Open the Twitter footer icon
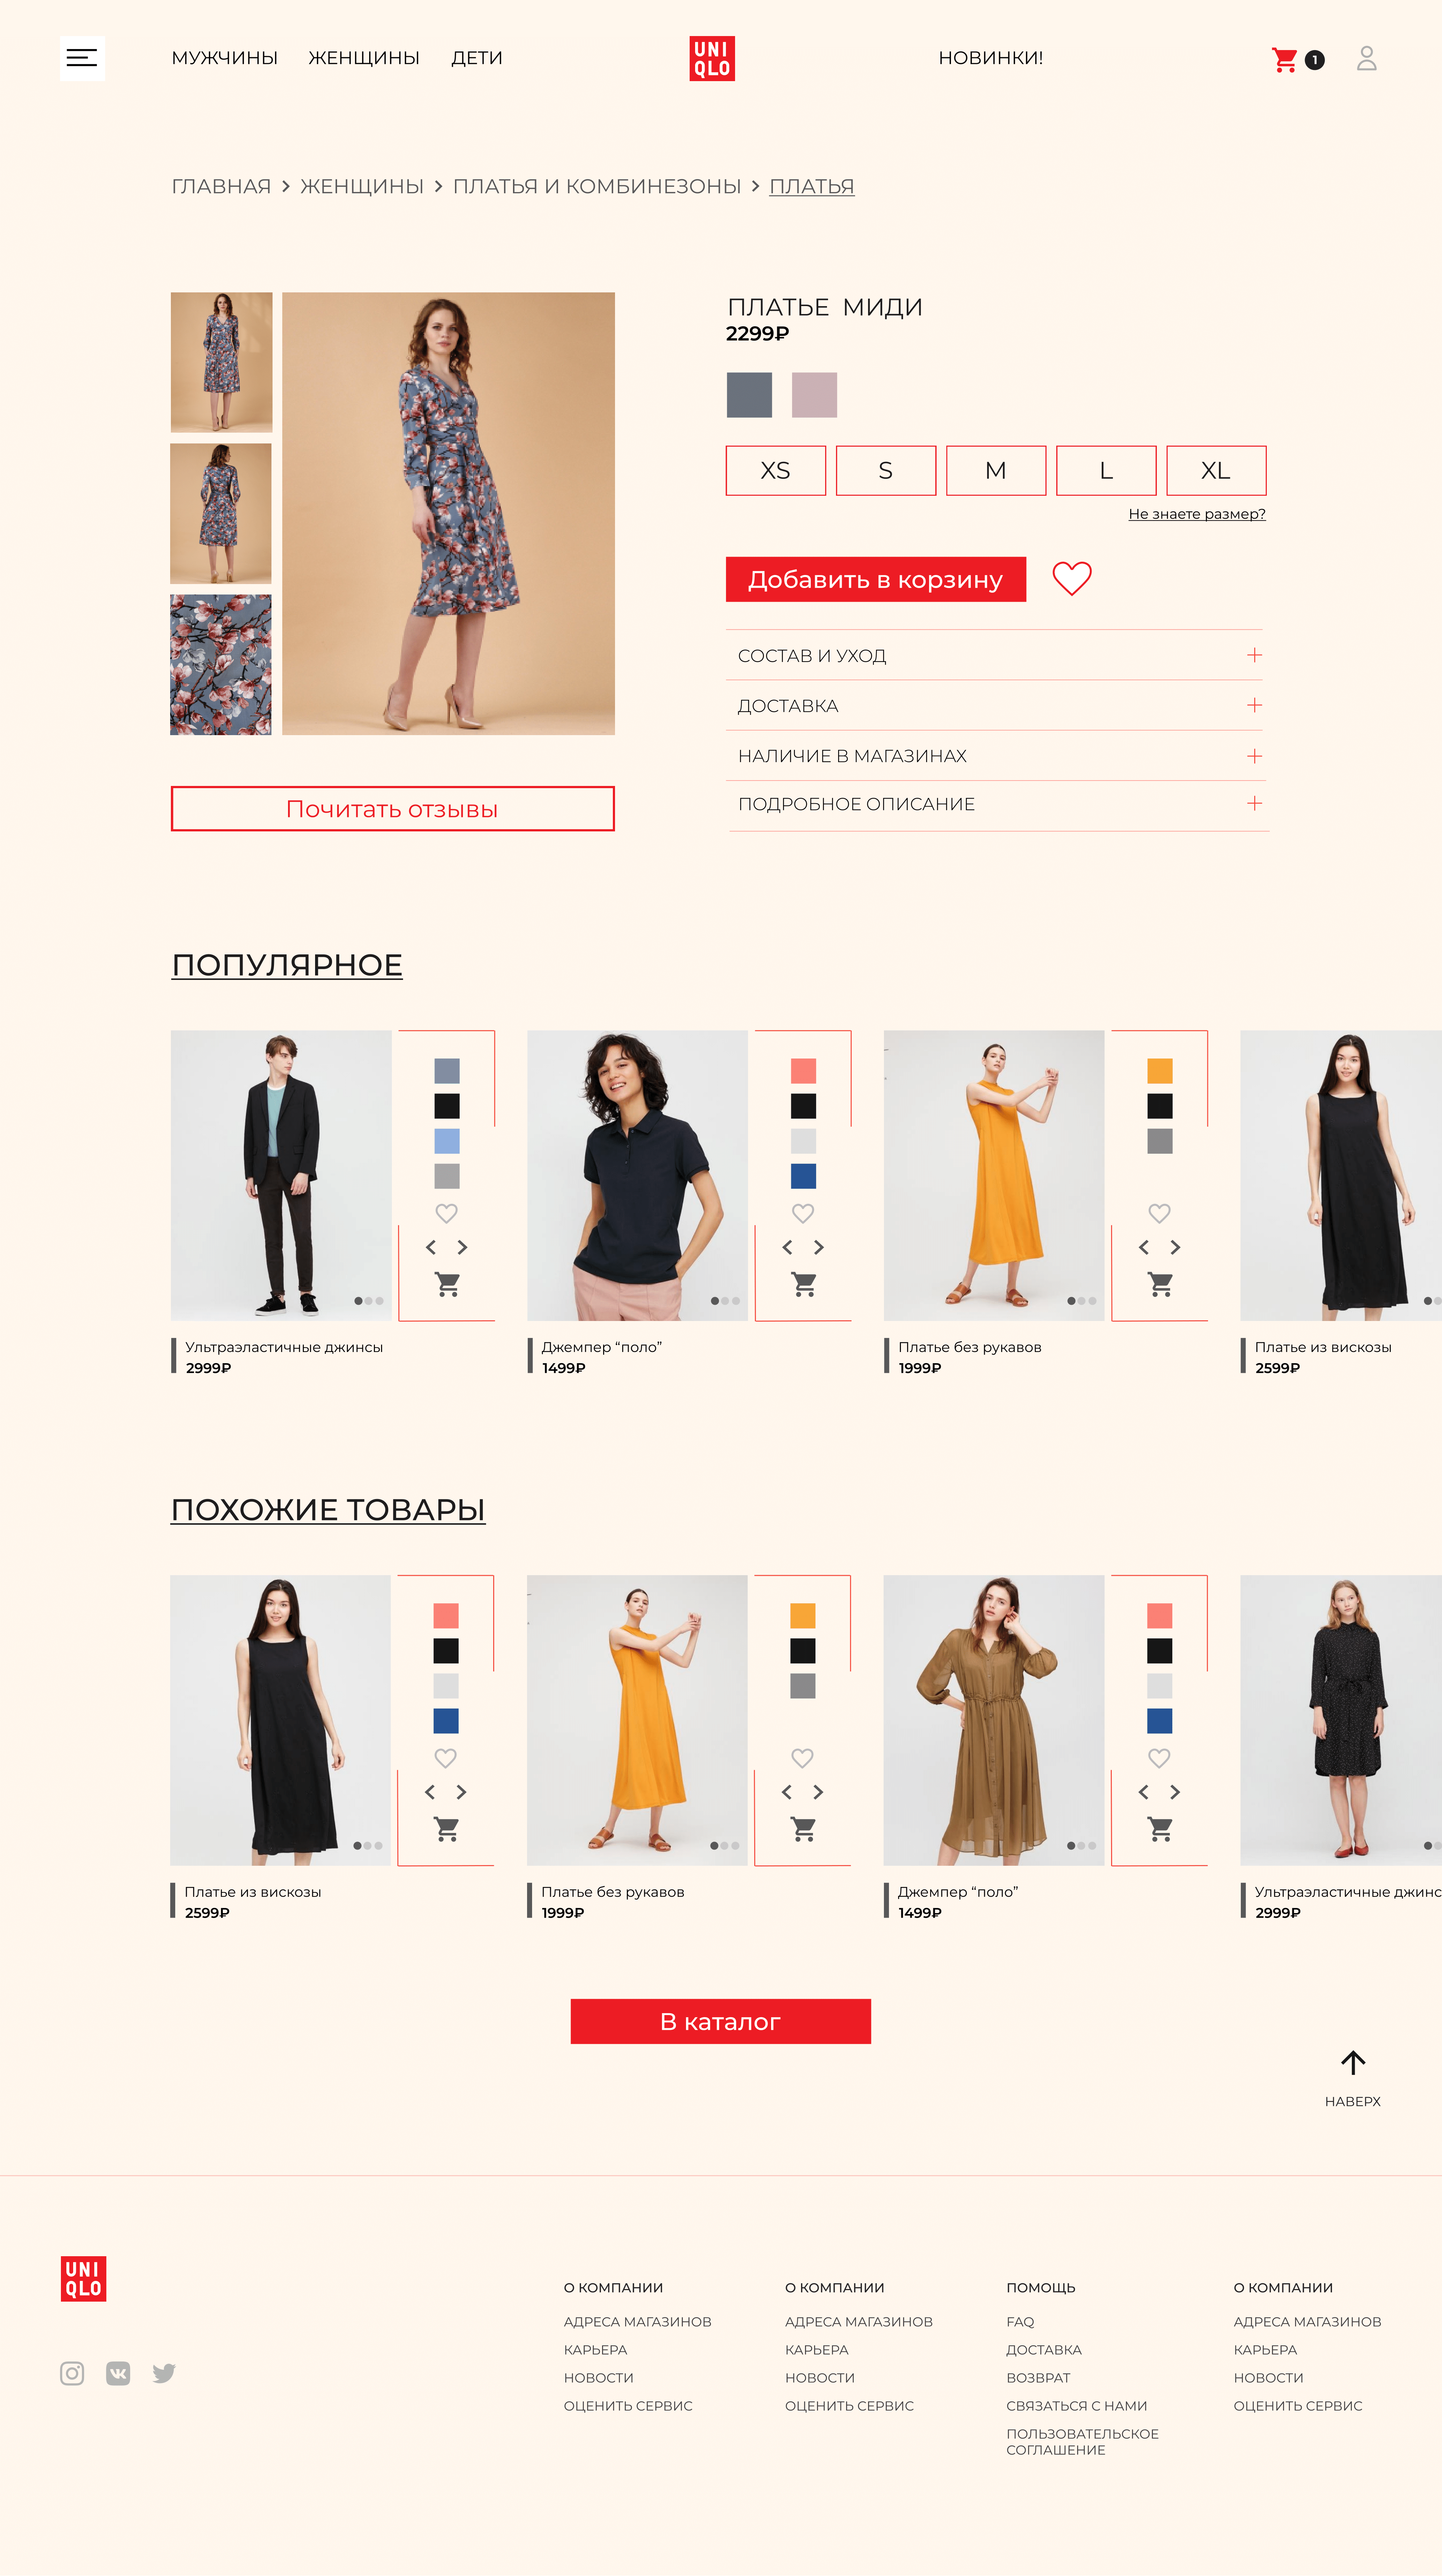The image size is (1442, 2576). click(x=164, y=2373)
